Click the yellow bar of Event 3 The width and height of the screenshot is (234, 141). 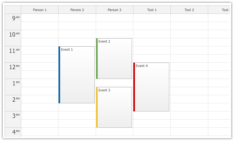pos(97,107)
